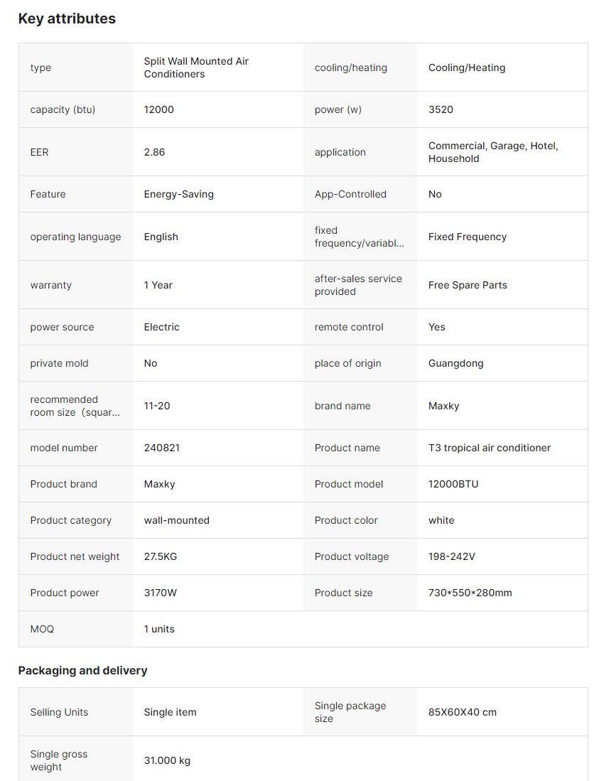Select the "Commercial, Garage, Hotel, Household" application value
599x781 pixels.
[x=493, y=152]
